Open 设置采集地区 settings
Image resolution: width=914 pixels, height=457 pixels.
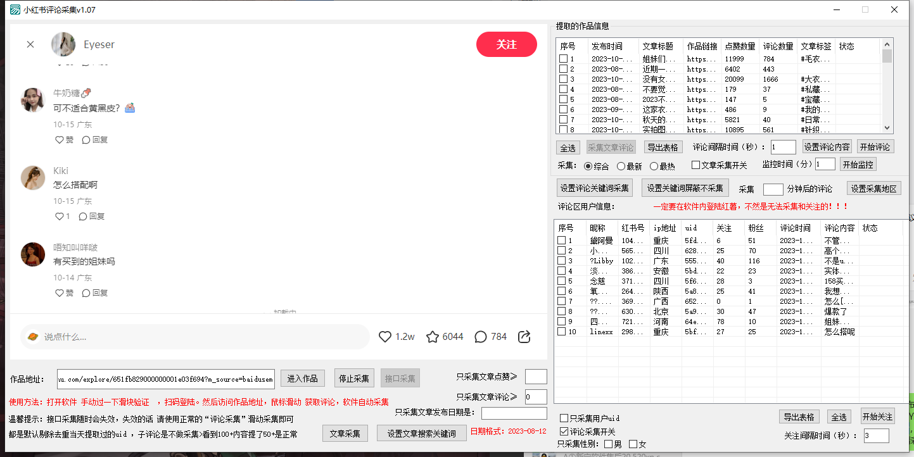(x=874, y=189)
